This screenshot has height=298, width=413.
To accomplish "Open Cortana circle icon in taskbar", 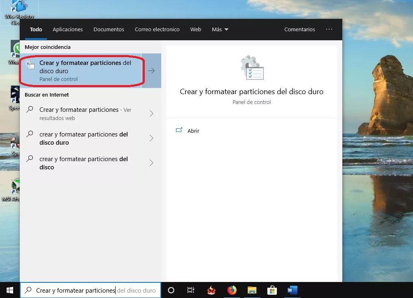I will tap(171, 290).
